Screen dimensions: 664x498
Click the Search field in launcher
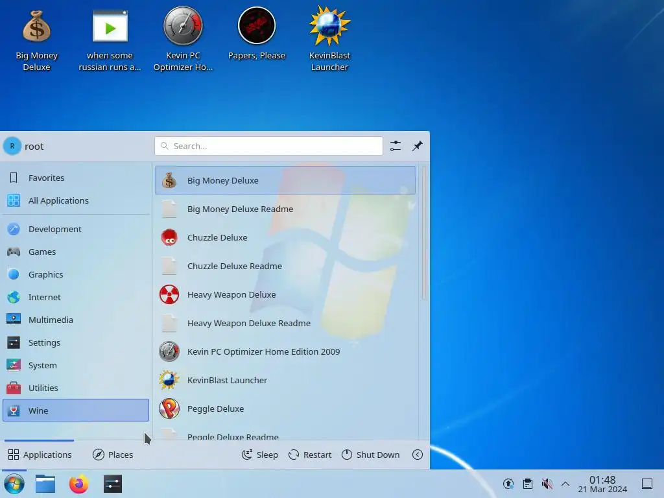pos(268,146)
